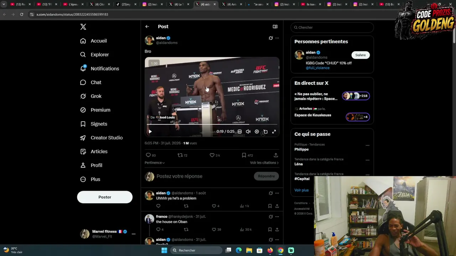
Task: Open the Windows Start menu
Action: click(x=164, y=250)
